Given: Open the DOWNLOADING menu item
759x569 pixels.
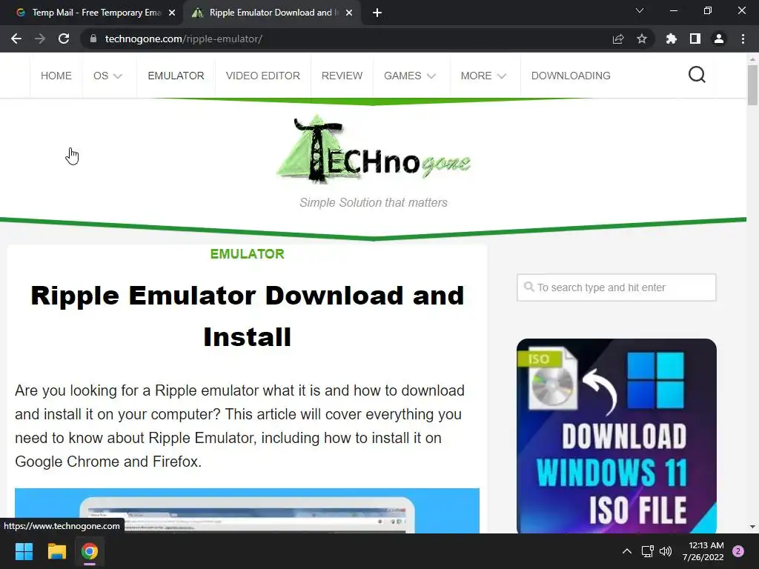Looking at the screenshot, I should [x=571, y=76].
